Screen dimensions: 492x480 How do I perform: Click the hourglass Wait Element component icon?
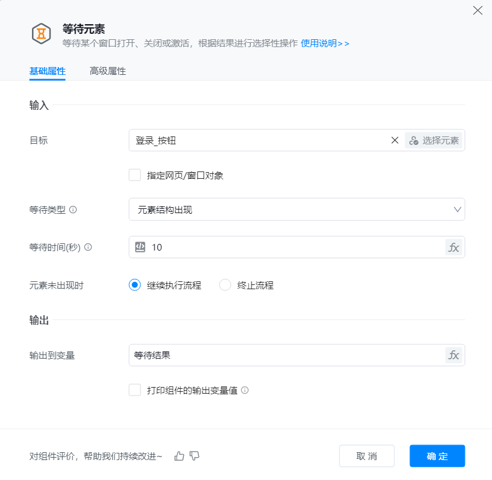coord(41,34)
